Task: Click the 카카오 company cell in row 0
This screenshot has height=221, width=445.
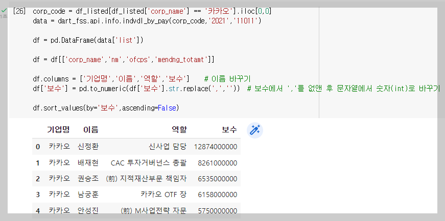Action: point(59,147)
